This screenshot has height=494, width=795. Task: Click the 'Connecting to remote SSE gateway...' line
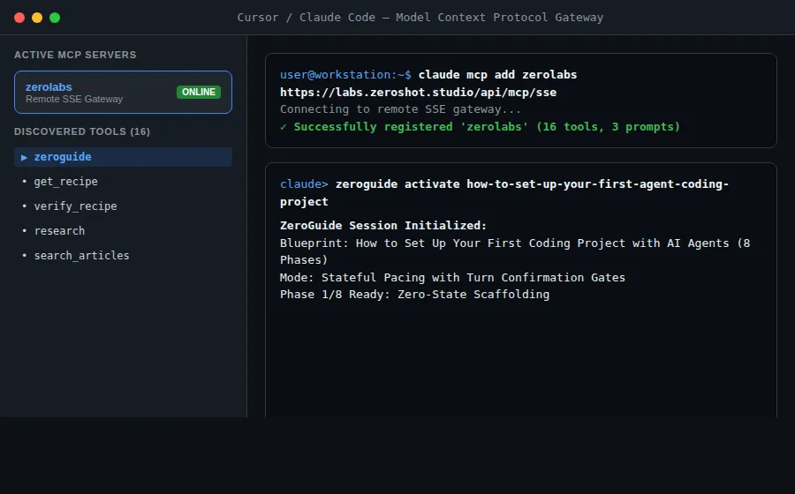400,109
